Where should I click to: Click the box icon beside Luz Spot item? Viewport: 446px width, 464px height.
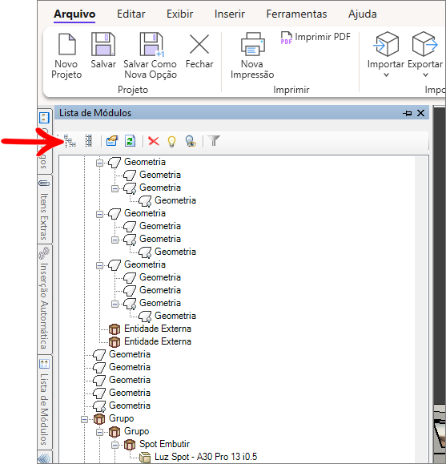coord(145,458)
